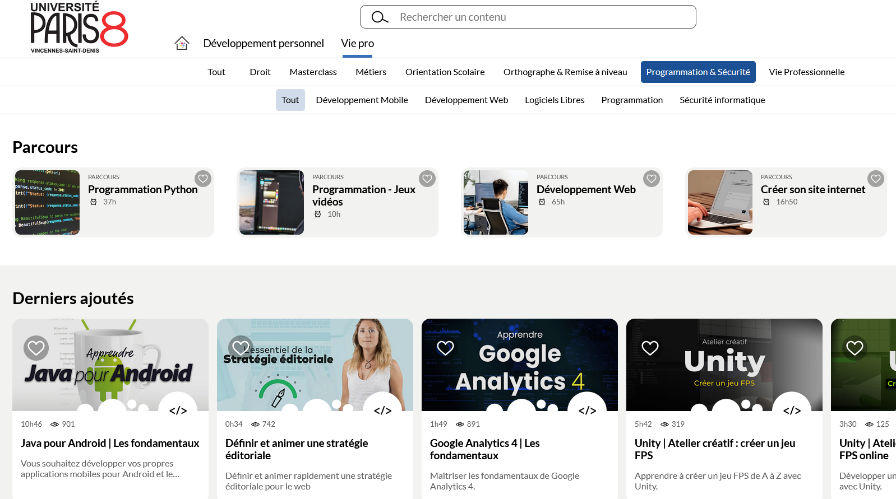Click the Unity Créer un jeu FPS banner
Image resolution: width=896 pixels, height=499 pixels.
724,365
